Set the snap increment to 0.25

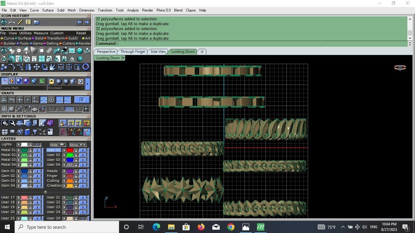point(60,109)
